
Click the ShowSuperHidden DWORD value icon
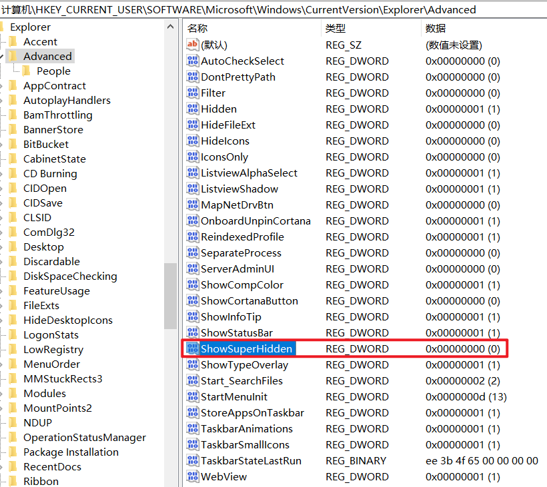pos(192,348)
